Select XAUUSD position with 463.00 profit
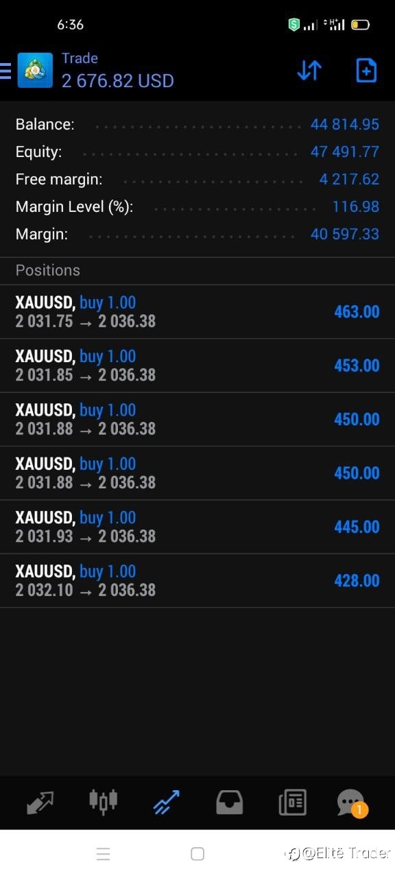 coord(197,312)
